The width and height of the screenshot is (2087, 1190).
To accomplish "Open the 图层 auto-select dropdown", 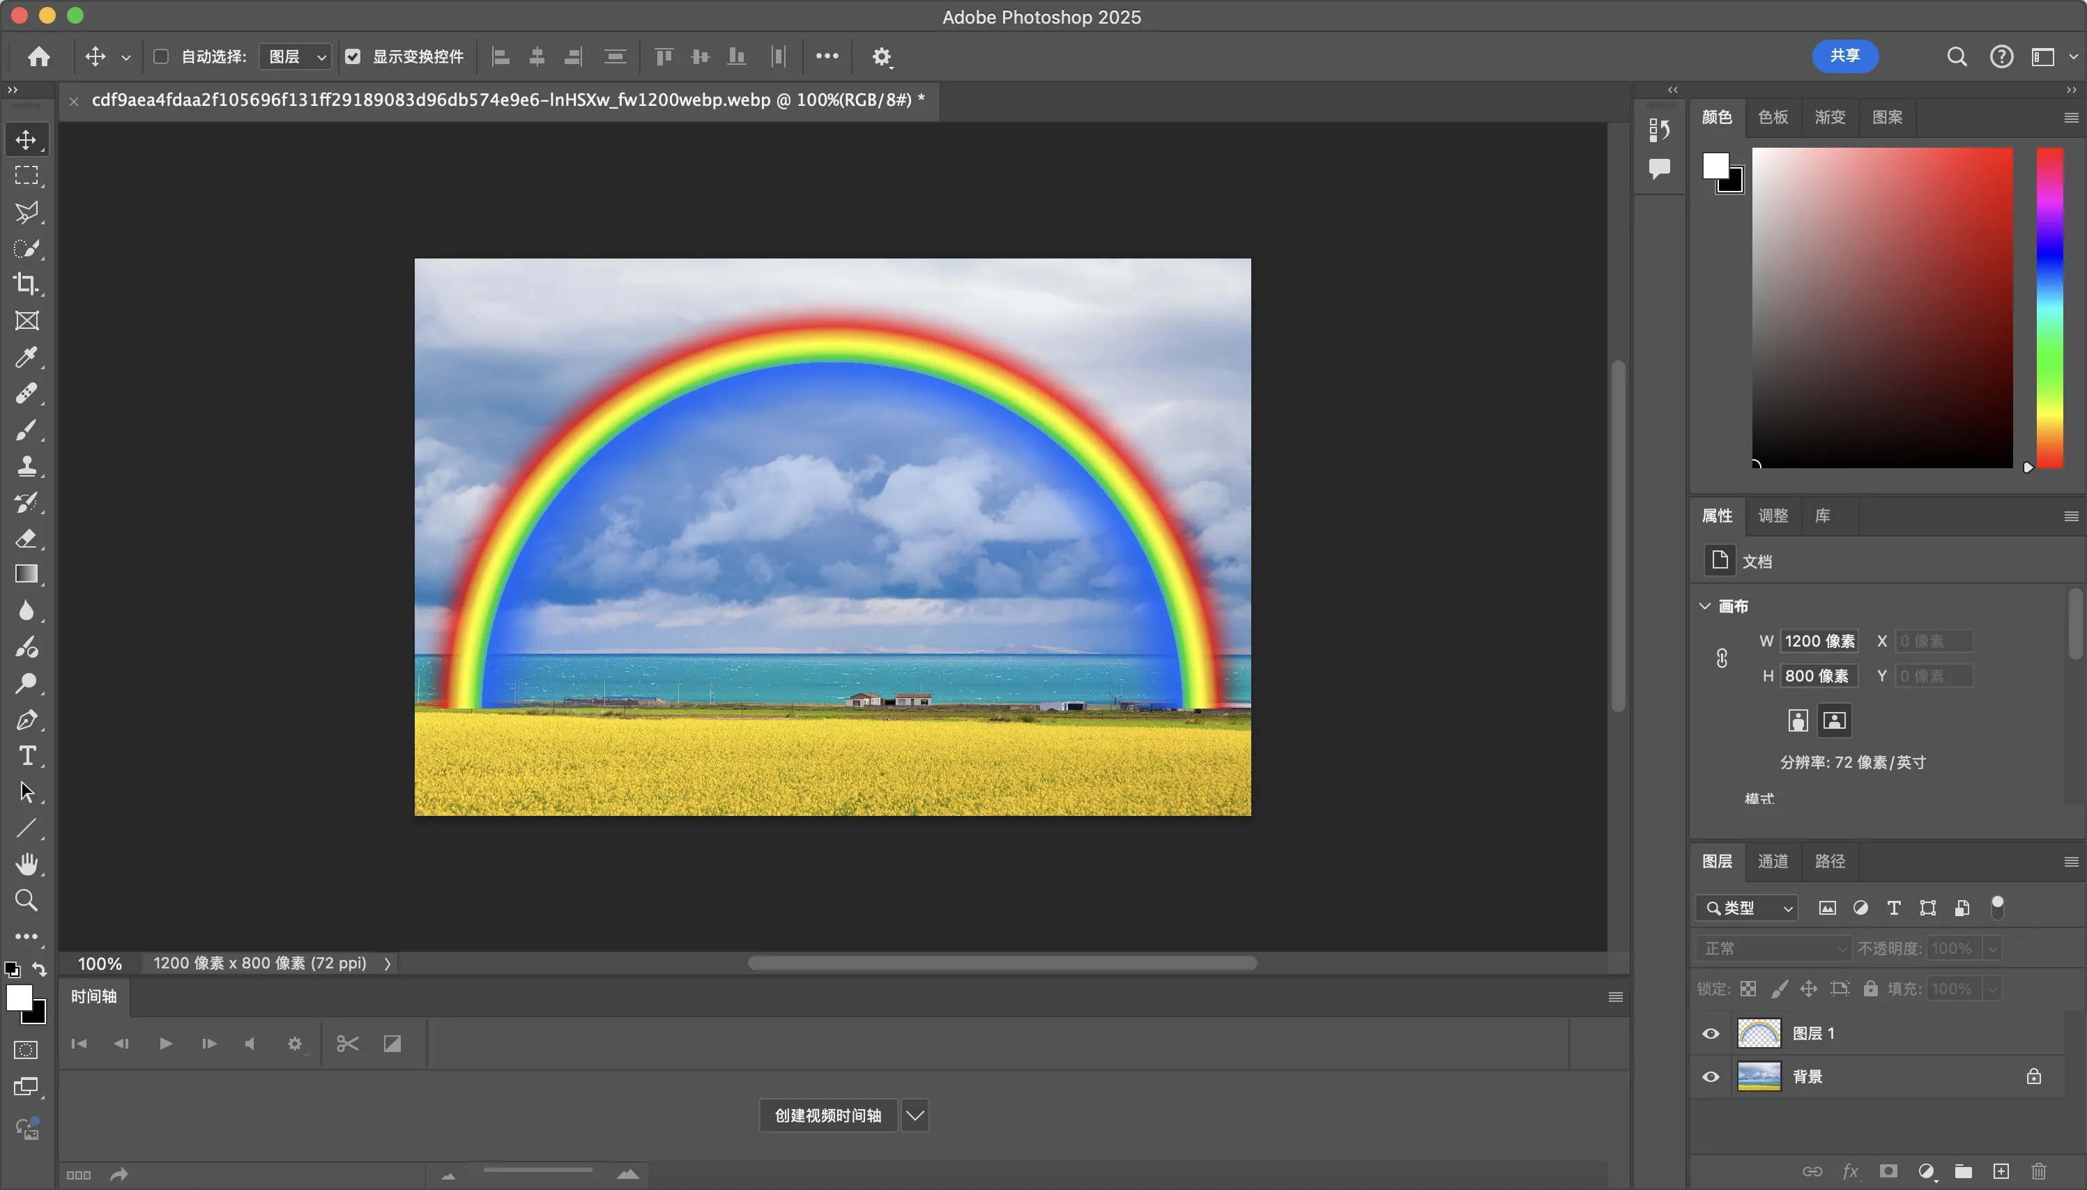I will tap(296, 56).
